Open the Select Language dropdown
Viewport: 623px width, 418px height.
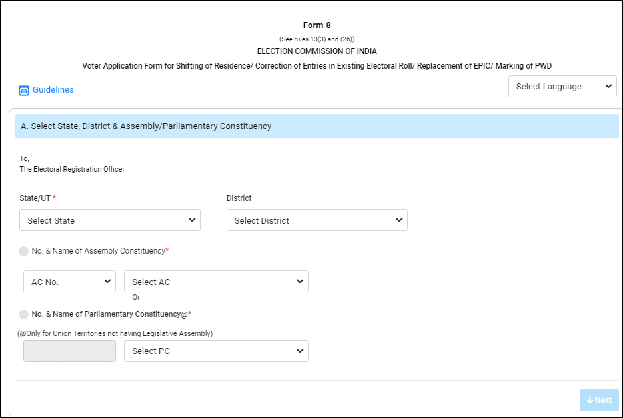pyautogui.click(x=562, y=87)
